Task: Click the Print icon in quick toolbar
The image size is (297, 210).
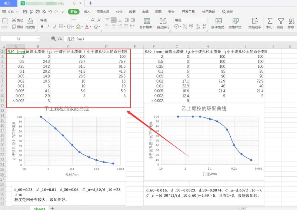Action: pos(37,12)
